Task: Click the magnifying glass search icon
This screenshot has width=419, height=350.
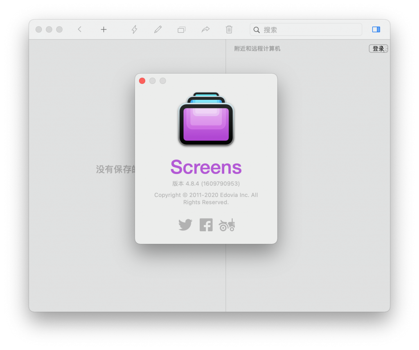Action: pyautogui.click(x=257, y=30)
